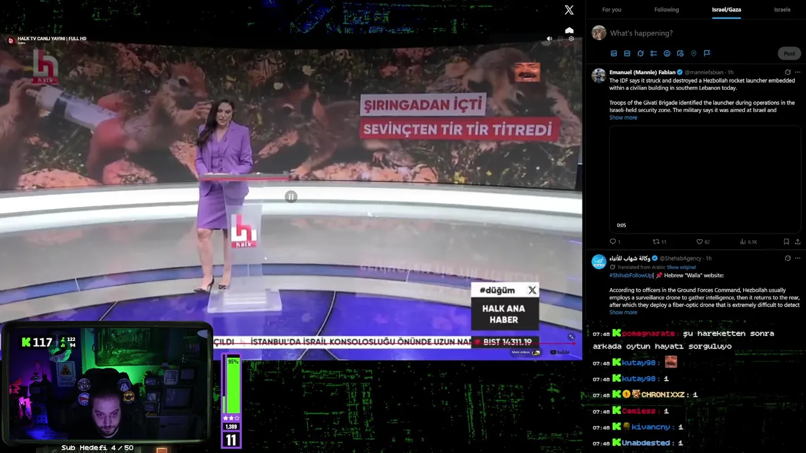
Task: Click Show original on translated tweet
Action: pyautogui.click(x=681, y=267)
